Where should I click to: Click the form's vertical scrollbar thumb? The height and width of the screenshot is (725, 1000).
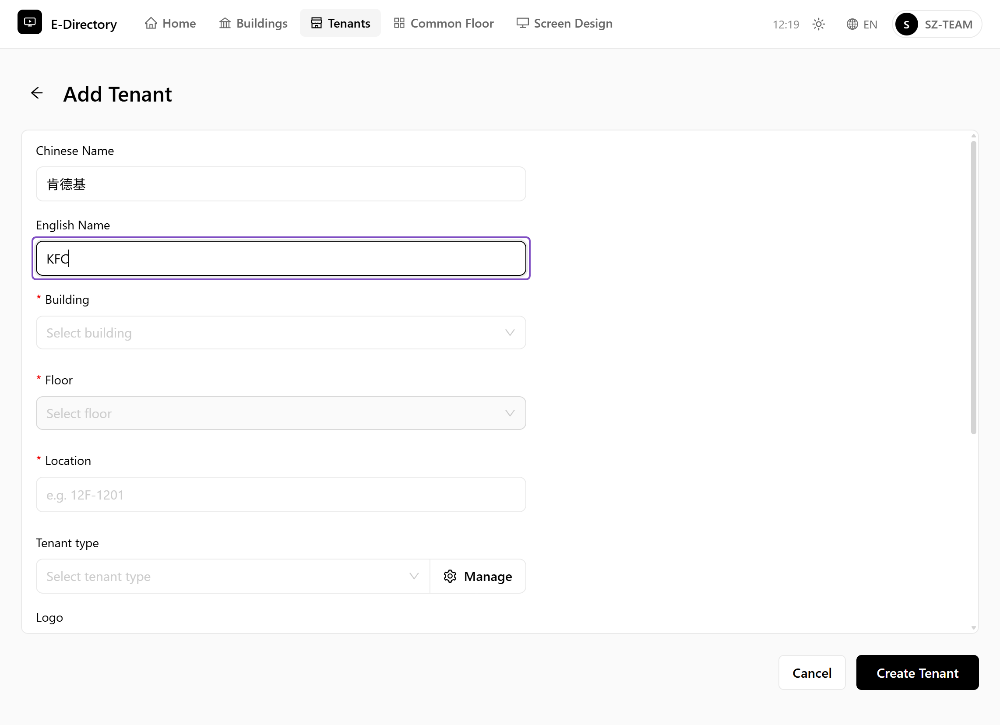click(x=973, y=288)
